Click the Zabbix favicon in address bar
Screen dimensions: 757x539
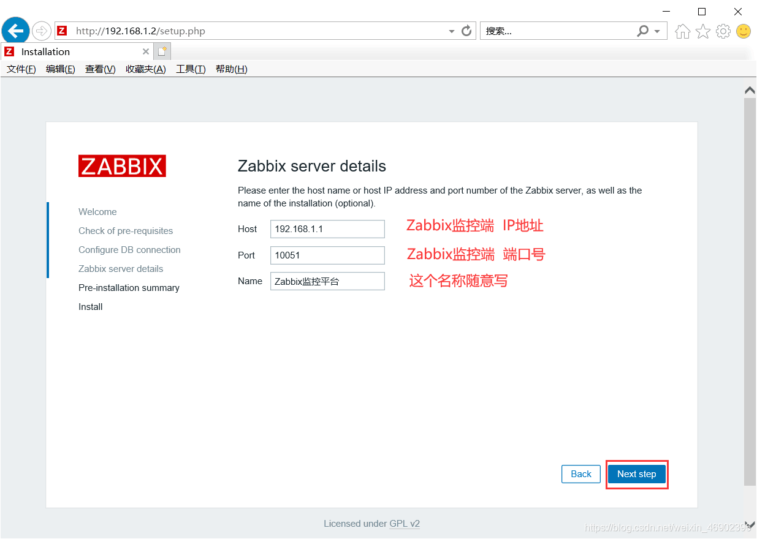click(61, 31)
